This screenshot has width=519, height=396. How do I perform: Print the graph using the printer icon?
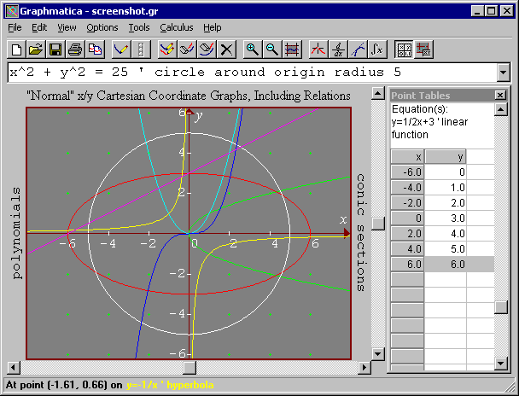point(75,49)
